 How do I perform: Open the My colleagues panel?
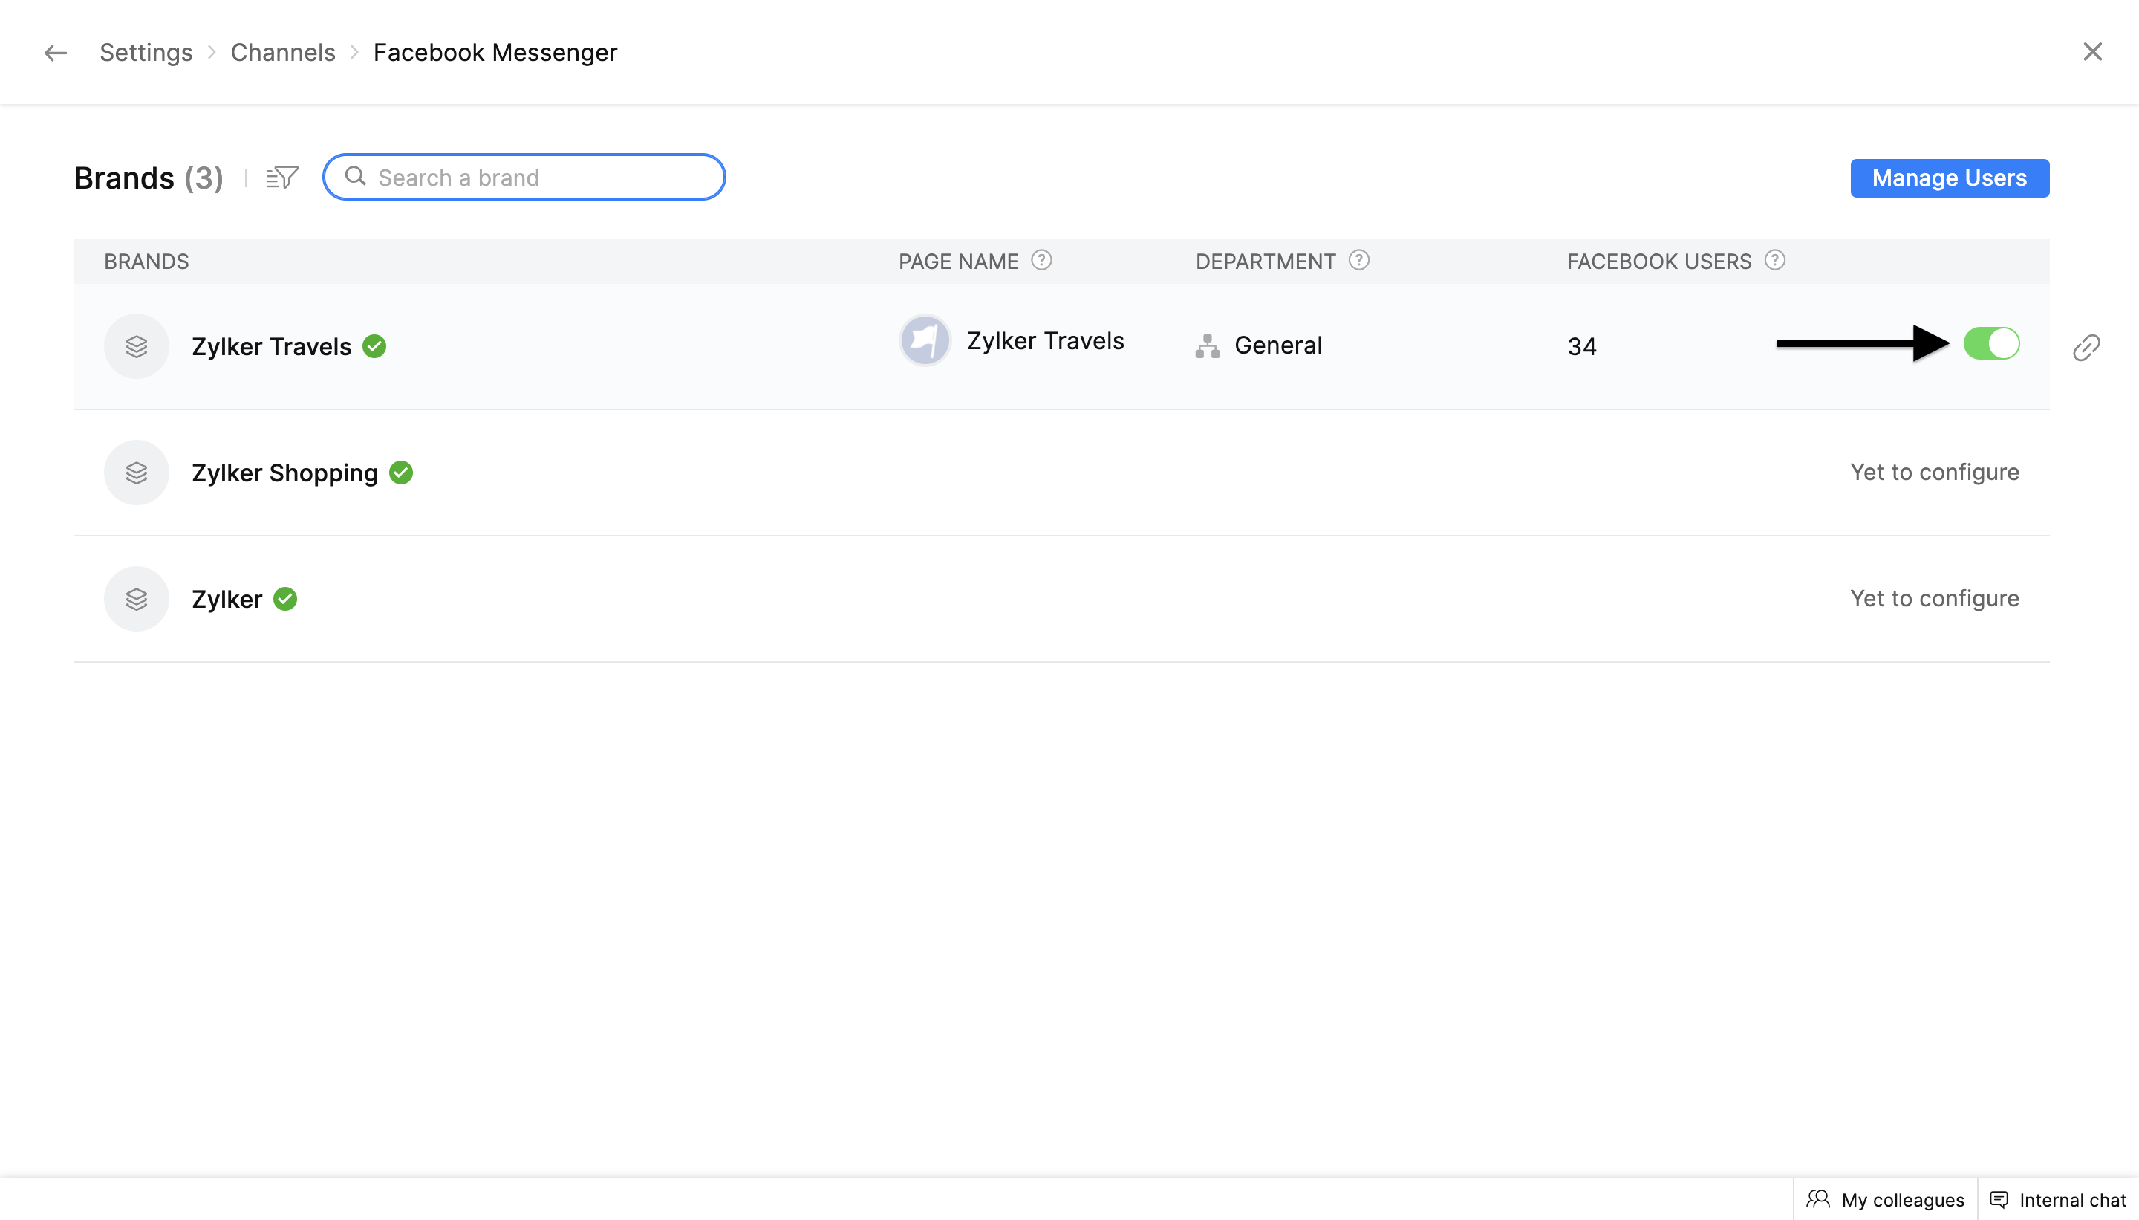1885,1200
